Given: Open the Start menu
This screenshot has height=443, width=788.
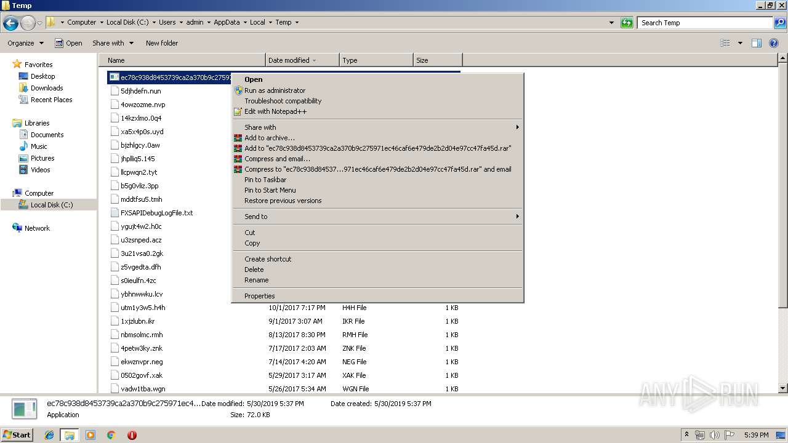Looking at the screenshot, I should tap(17, 435).
